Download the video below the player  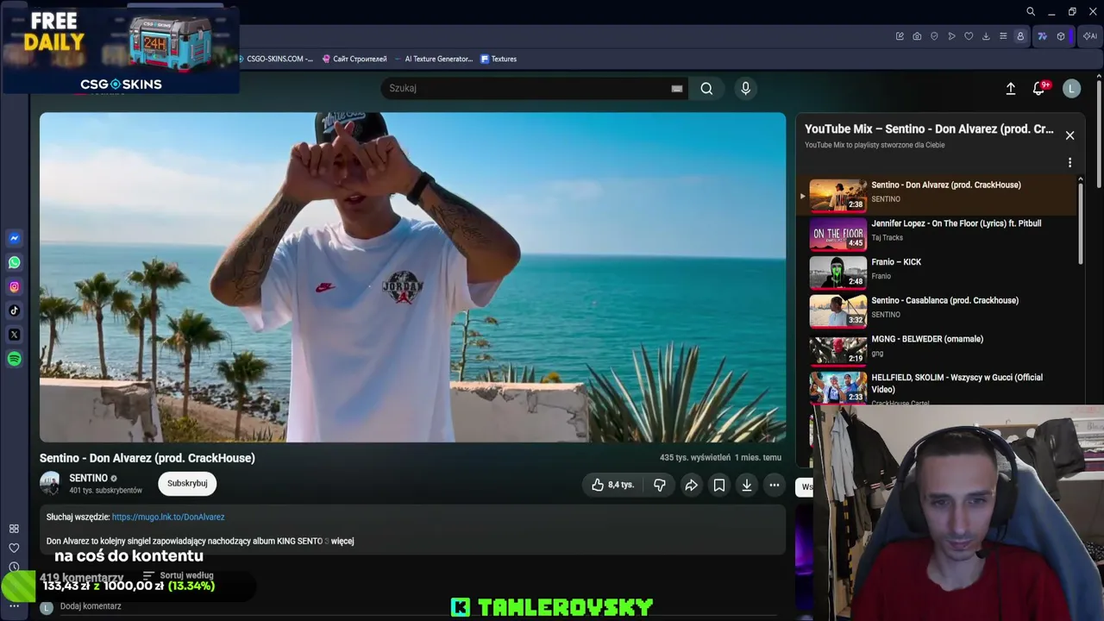pos(747,485)
